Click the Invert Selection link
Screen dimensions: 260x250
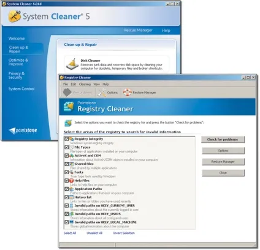124,233
